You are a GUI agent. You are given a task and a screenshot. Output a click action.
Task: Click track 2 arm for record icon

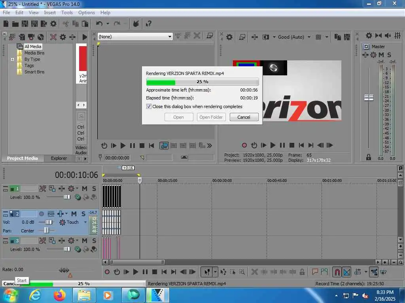tap(41, 214)
